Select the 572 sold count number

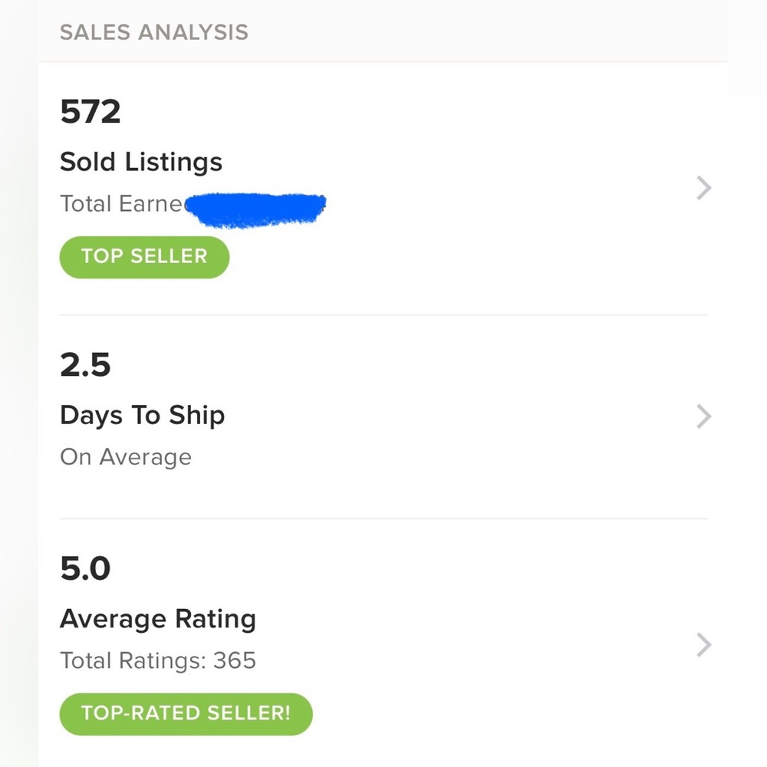tap(91, 113)
